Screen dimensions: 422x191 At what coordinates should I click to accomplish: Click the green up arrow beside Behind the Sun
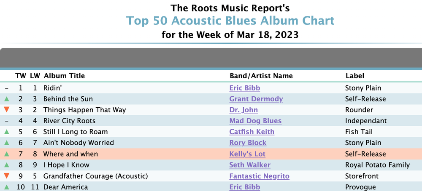click(x=7, y=99)
